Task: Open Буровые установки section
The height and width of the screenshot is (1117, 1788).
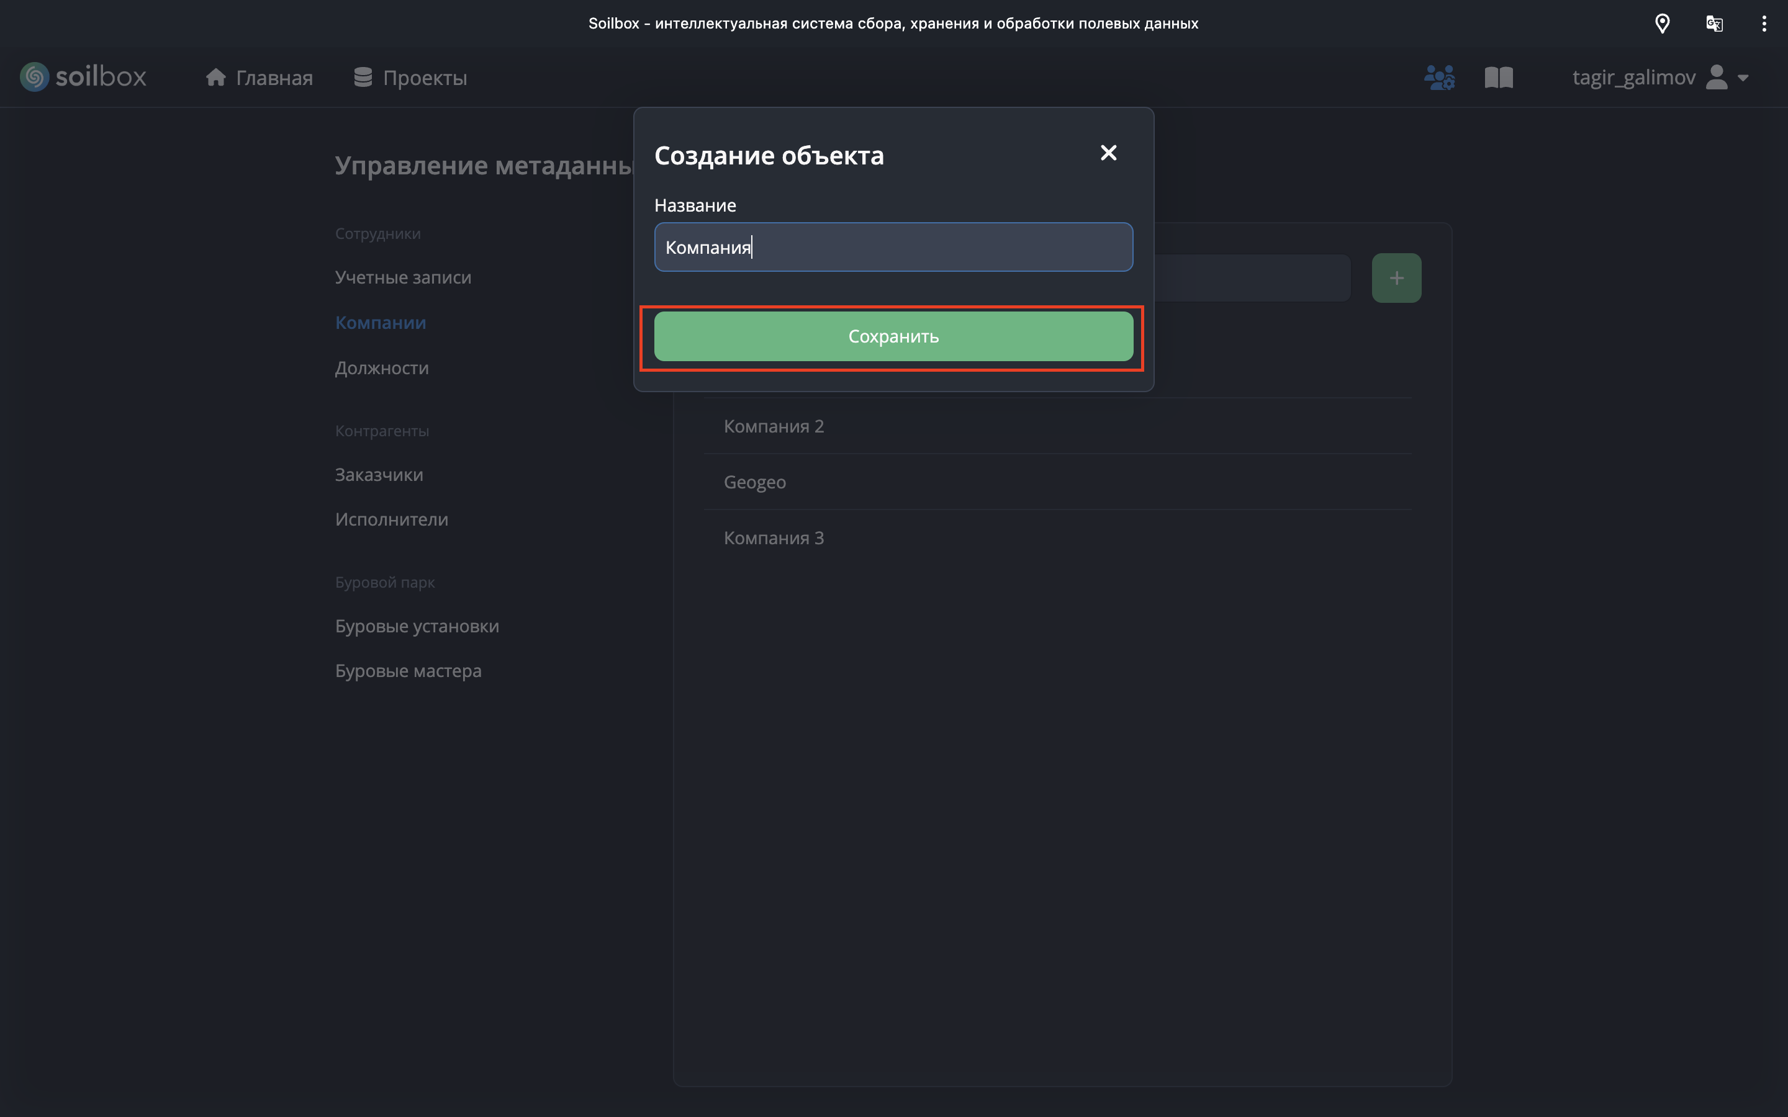Action: pyautogui.click(x=417, y=626)
